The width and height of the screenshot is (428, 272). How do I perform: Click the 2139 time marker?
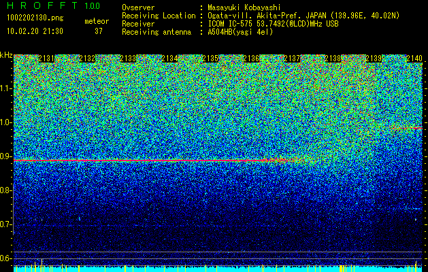click(x=374, y=58)
